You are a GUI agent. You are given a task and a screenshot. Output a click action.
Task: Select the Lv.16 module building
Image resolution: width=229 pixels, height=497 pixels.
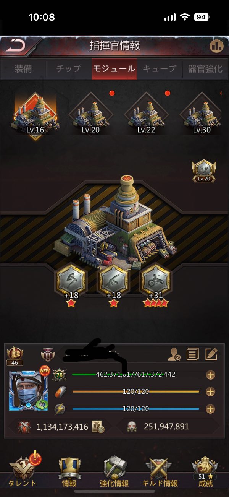35,115
